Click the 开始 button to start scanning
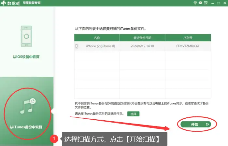This screenshot has height=146, width=228. (x=196, y=124)
